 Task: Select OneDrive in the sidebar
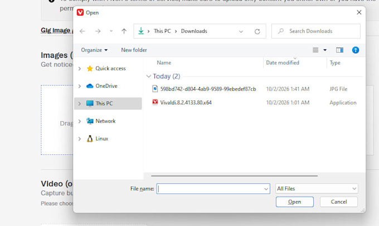(106, 86)
